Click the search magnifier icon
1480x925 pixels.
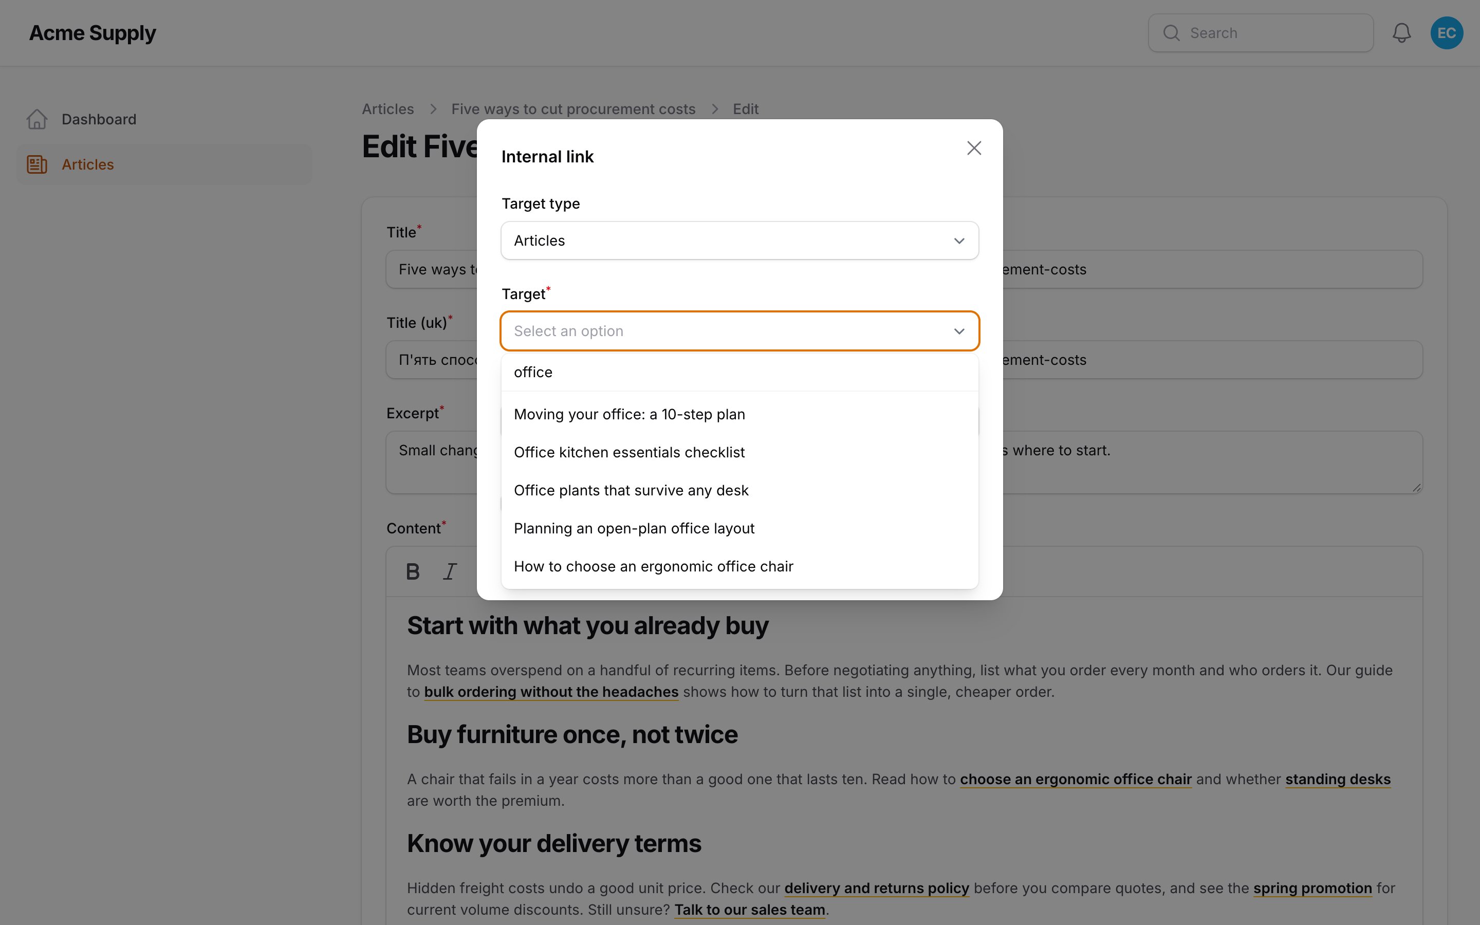click(1171, 33)
